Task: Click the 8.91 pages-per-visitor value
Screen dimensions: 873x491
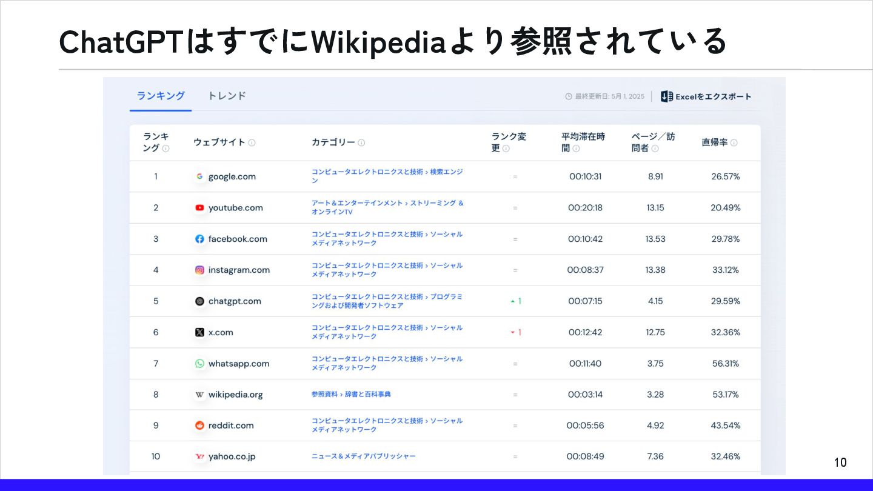Action: coord(655,176)
